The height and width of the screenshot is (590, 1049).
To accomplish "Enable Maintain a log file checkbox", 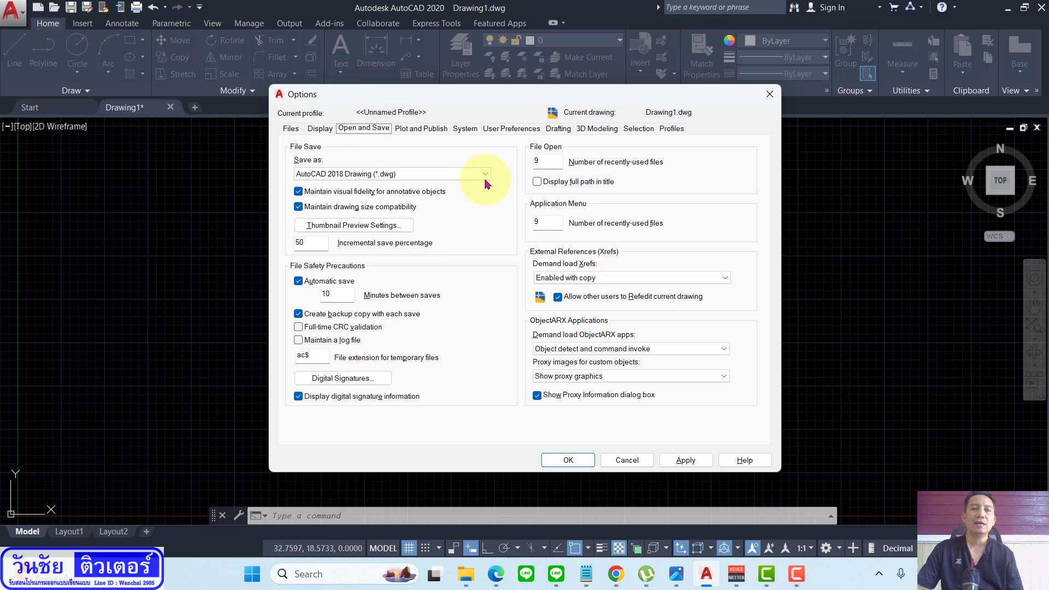I will (x=298, y=340).
